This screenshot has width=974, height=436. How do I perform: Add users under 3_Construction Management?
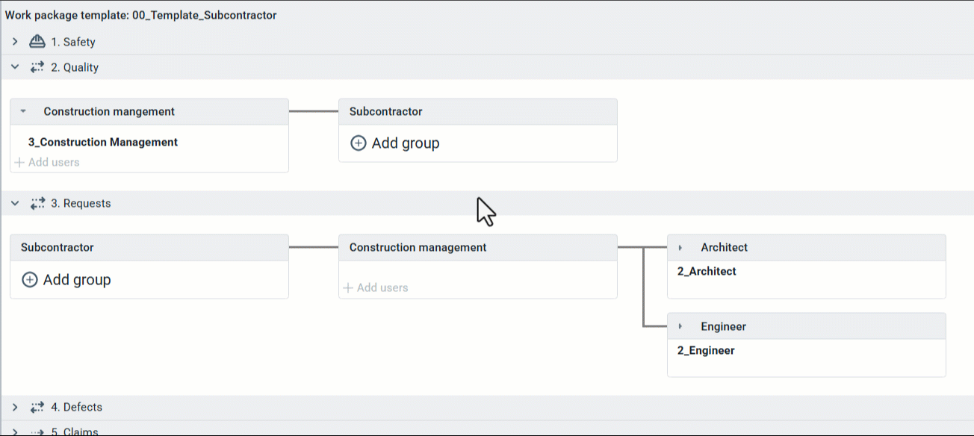tap(48, 162)
